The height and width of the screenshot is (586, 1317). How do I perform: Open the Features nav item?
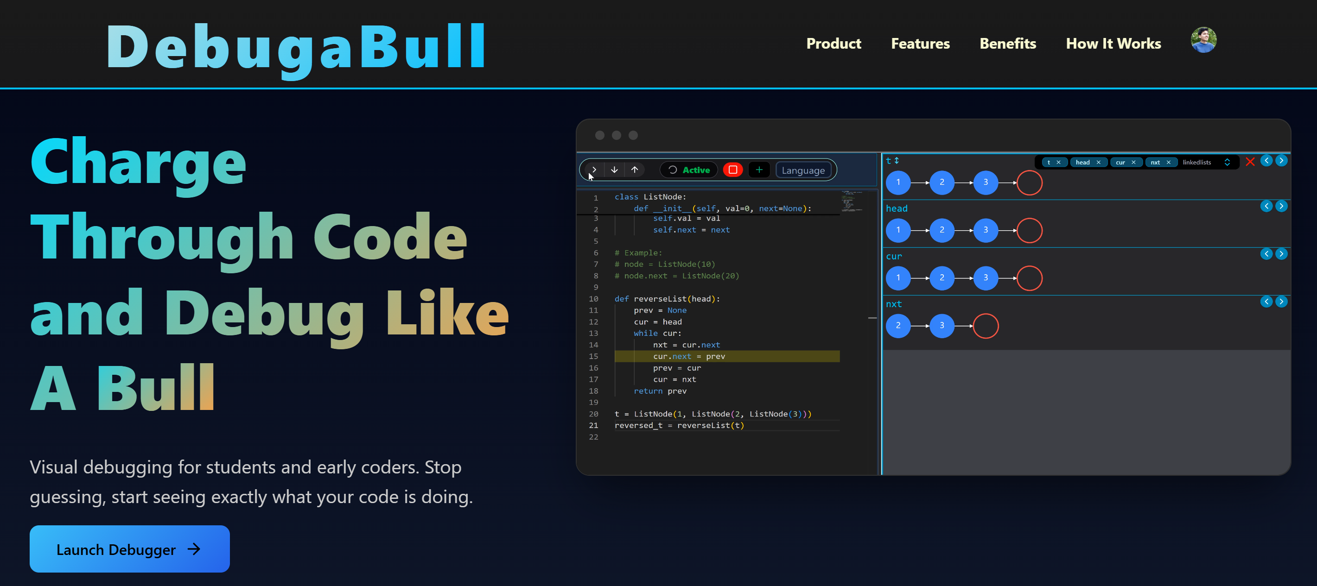pyautogui.click(x=920, y=44)
